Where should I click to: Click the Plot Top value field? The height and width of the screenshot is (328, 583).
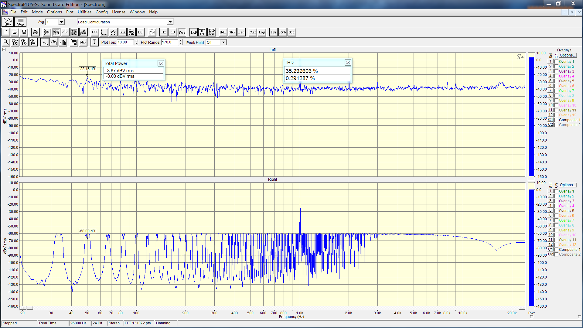[x=125, y=42]
